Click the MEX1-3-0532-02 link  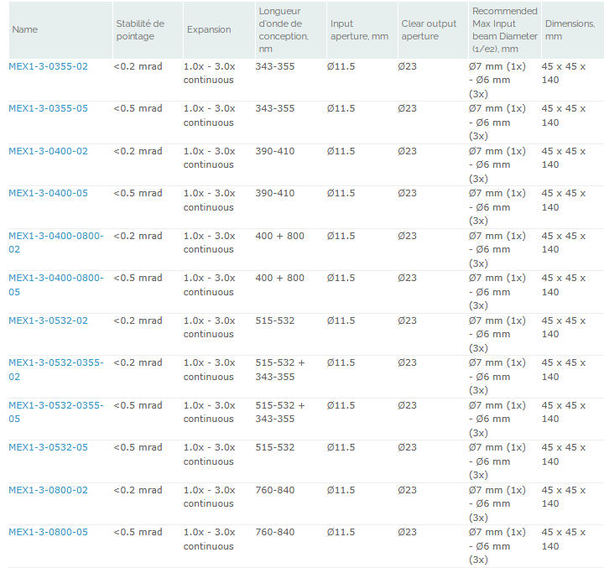48,320
